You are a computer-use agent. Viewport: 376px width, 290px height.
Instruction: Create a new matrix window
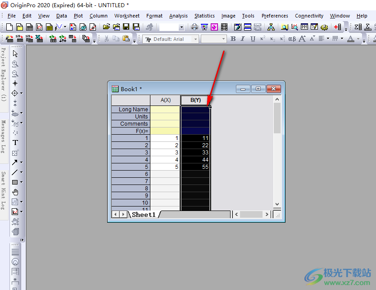[50, 27]
